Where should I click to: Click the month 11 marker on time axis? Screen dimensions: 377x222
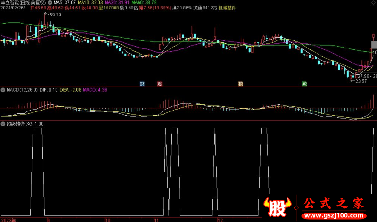(x=157, y=219)
